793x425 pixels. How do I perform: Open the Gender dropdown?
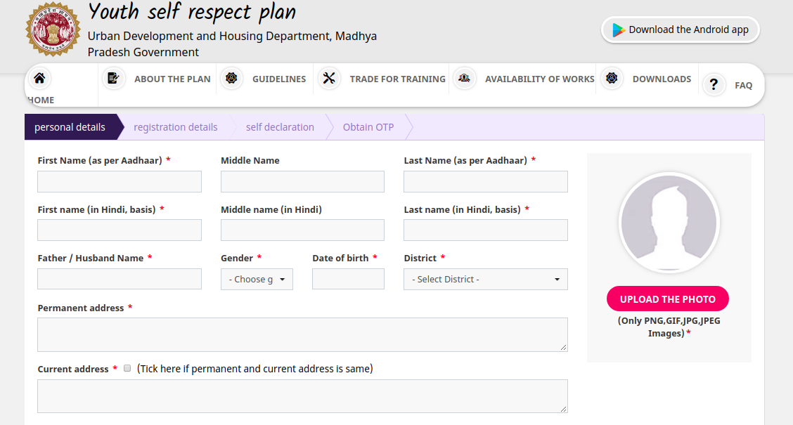pyautogui.click(x=257, y=279)
